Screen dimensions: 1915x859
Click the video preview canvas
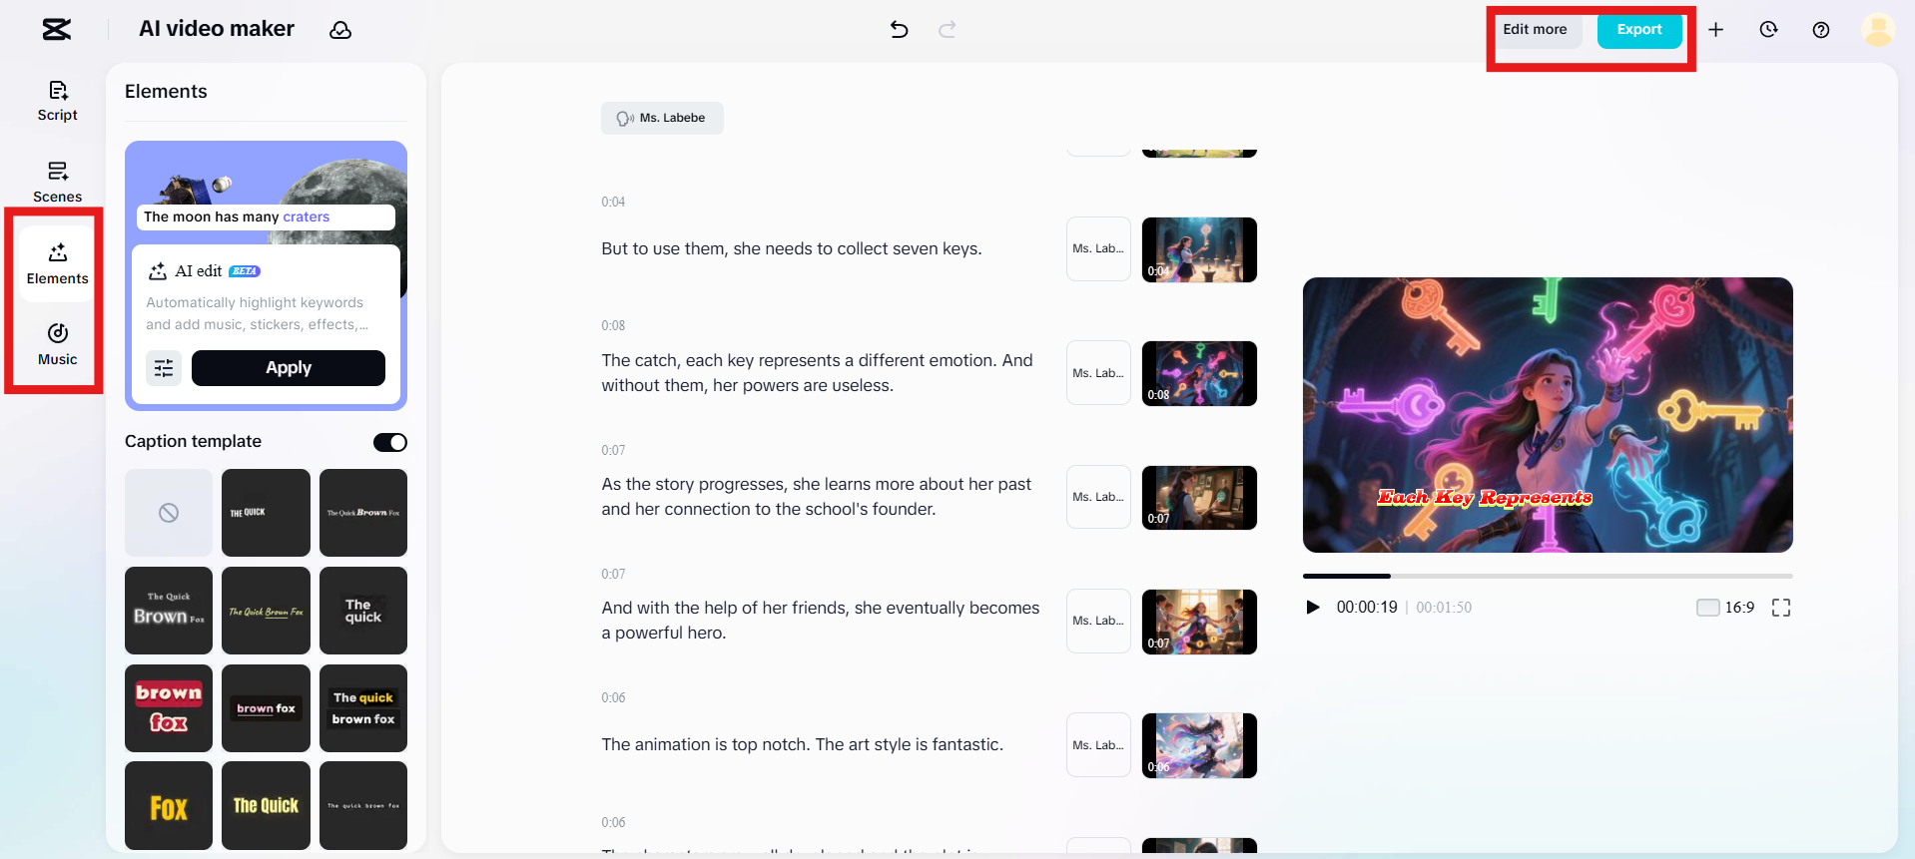click(x=1548, y=415)
